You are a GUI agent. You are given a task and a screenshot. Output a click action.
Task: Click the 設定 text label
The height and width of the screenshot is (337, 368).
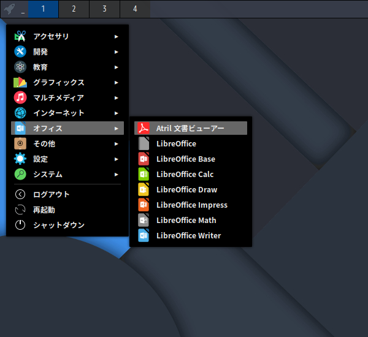(x=40, y=159)
